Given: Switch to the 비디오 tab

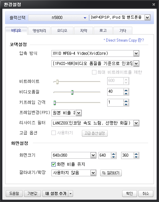Looking at the screenshot, I should [16, 31].
